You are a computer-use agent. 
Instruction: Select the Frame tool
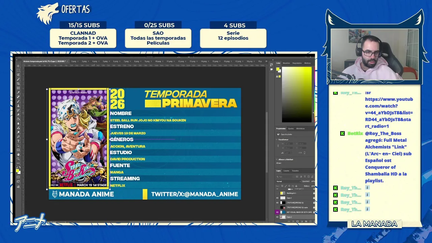(x=18, y=88)
